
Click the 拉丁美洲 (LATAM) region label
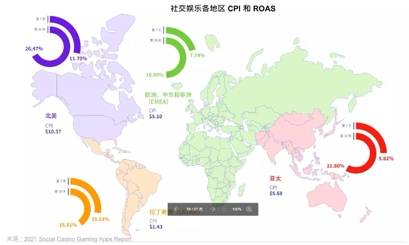click(x=174, y=212)
